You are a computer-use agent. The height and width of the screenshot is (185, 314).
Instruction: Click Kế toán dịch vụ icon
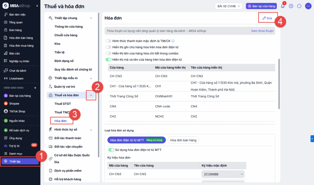click(6, 130)
